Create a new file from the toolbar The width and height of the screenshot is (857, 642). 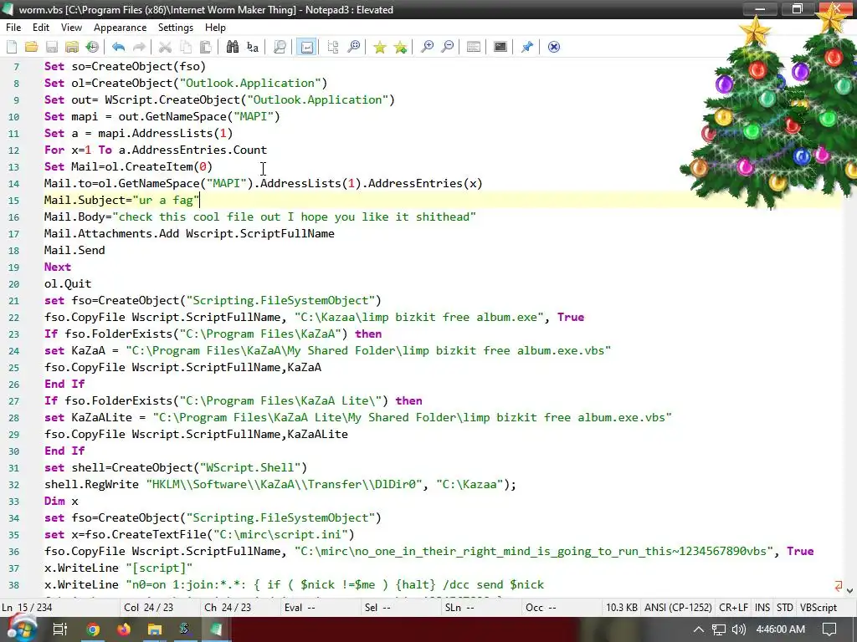[12, 47]
